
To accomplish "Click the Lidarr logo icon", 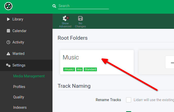I will coord(8,6).
